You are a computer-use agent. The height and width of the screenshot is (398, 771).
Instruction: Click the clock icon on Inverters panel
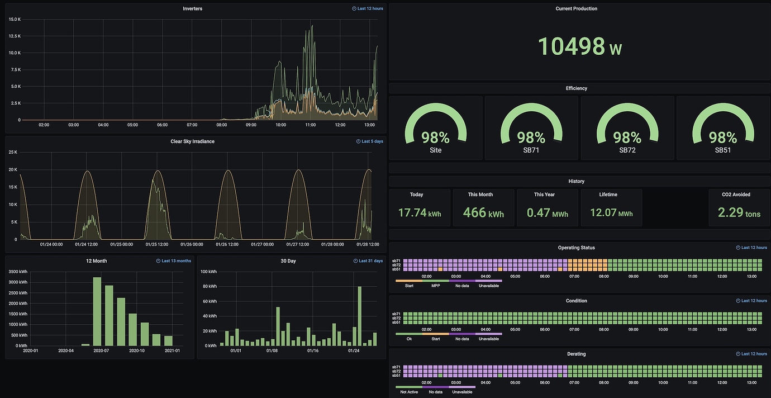point(354,9)
